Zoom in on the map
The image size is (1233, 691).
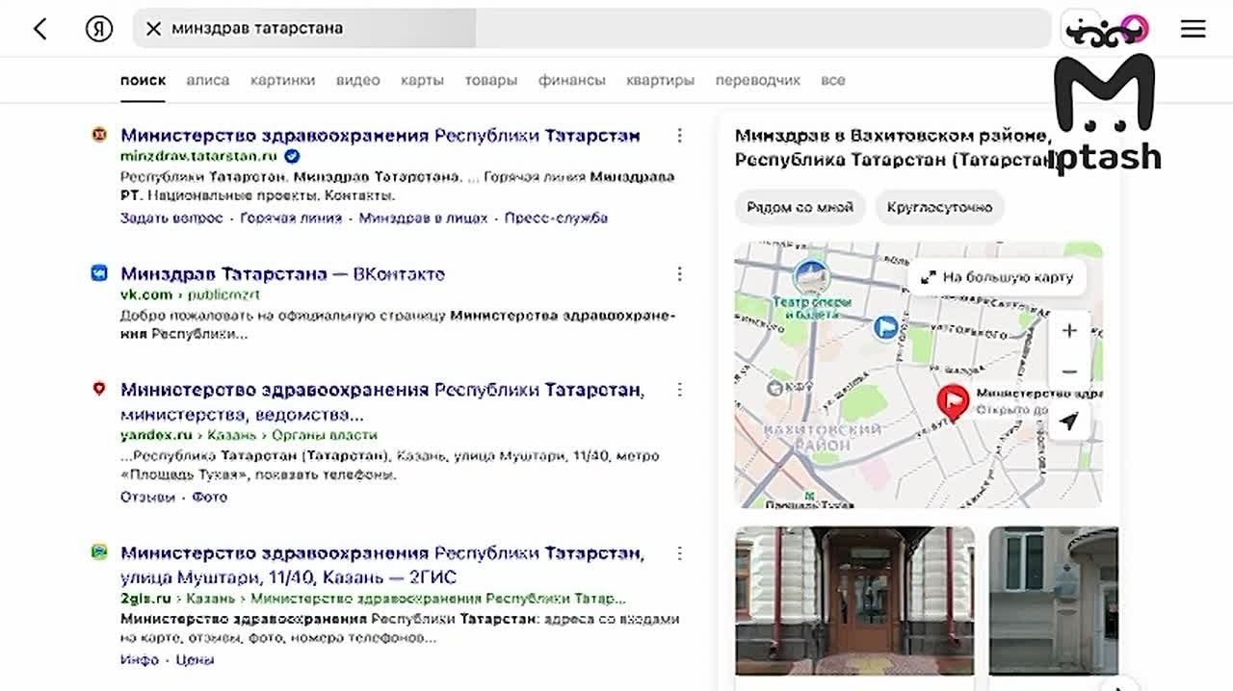[1068, 331]
